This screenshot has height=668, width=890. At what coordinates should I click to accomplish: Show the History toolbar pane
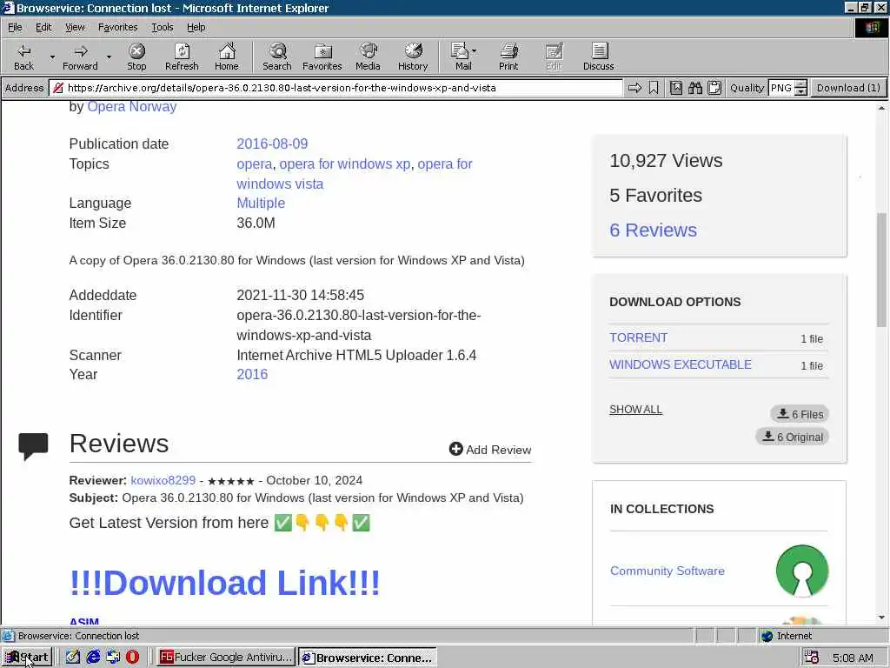[x=413, y=57]
